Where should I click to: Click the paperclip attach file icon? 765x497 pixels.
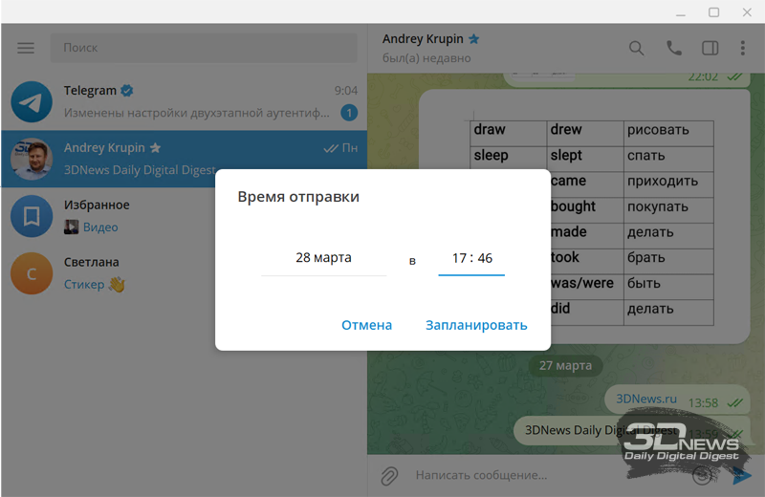click(x=389, y=474)
